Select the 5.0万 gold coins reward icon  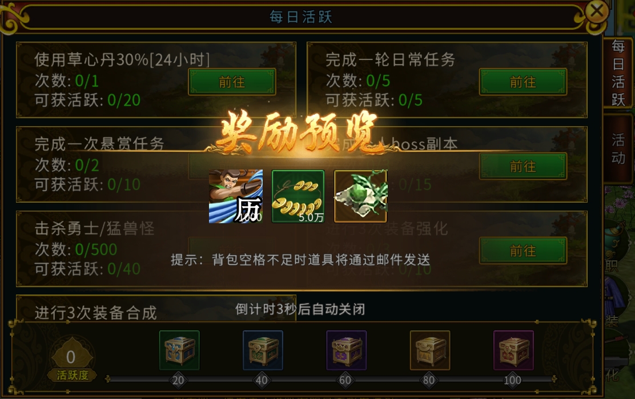point(298,196)
